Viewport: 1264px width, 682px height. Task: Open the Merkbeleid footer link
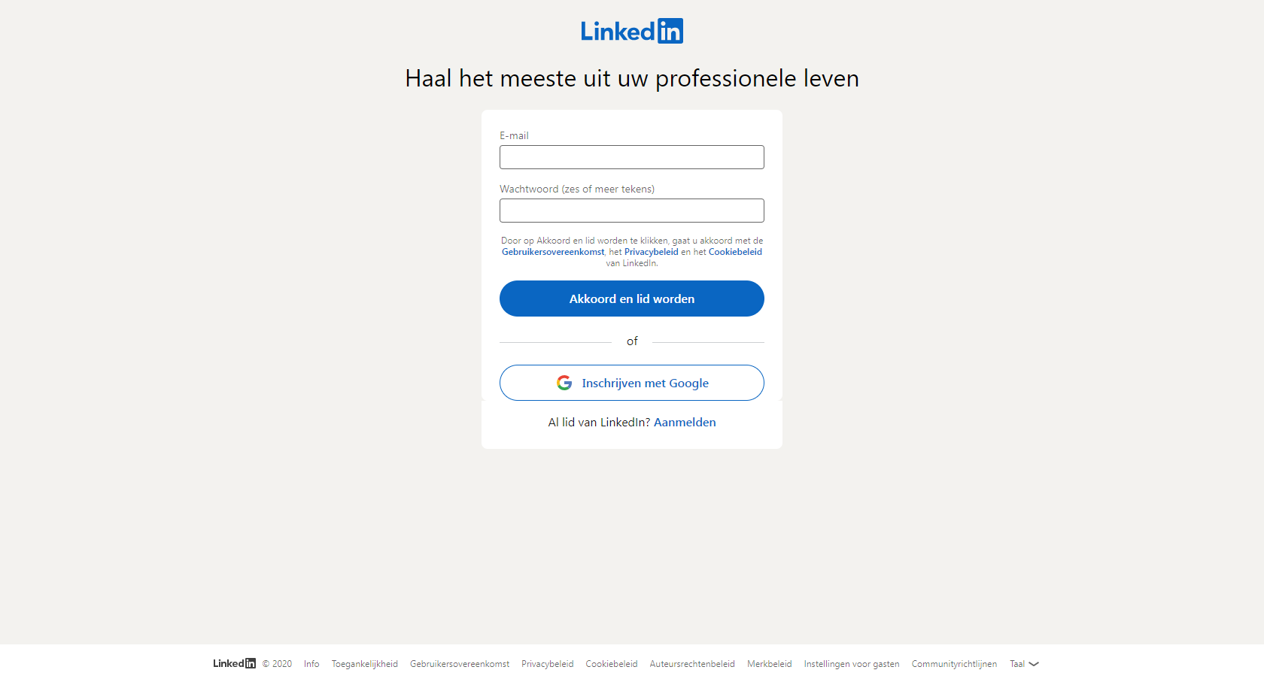point(770,664)
